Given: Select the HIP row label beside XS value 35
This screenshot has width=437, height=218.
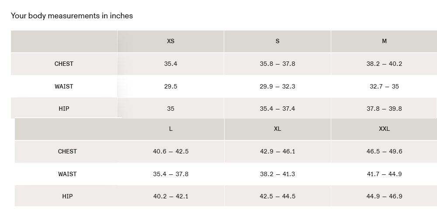Looking at the screenshot, I should [64, 109].
